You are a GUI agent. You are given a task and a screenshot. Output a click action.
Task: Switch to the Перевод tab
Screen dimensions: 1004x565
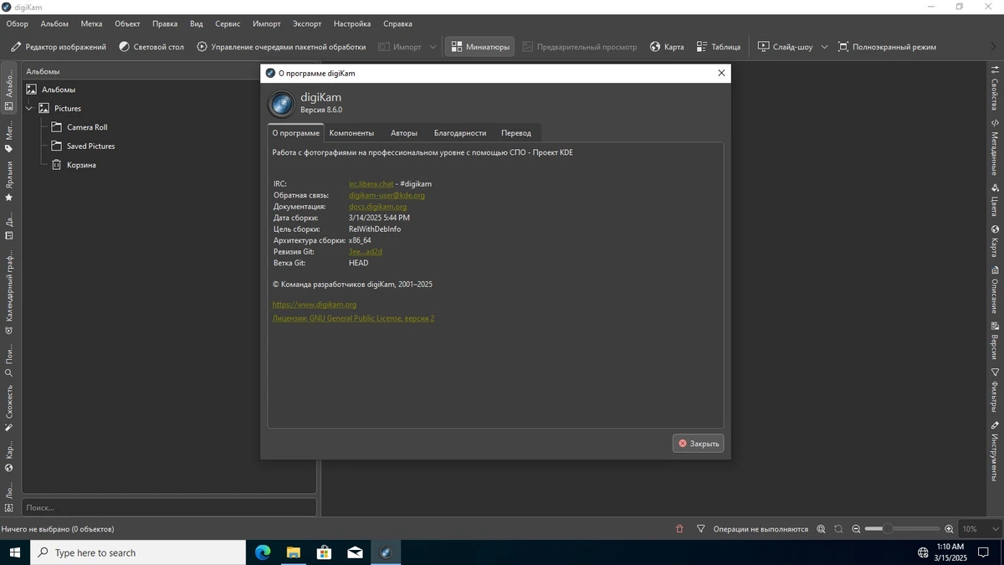pyautogui.click(x=516, y=133)
